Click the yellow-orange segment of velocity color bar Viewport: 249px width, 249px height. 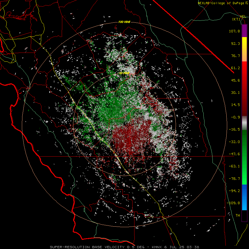(244, 49)
